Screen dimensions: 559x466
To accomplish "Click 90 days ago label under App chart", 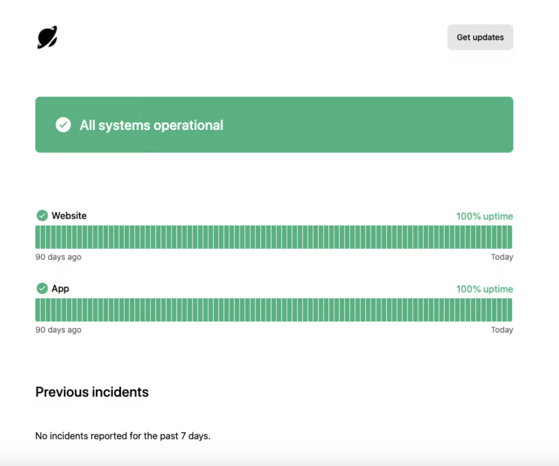I will tap(58, 330).
